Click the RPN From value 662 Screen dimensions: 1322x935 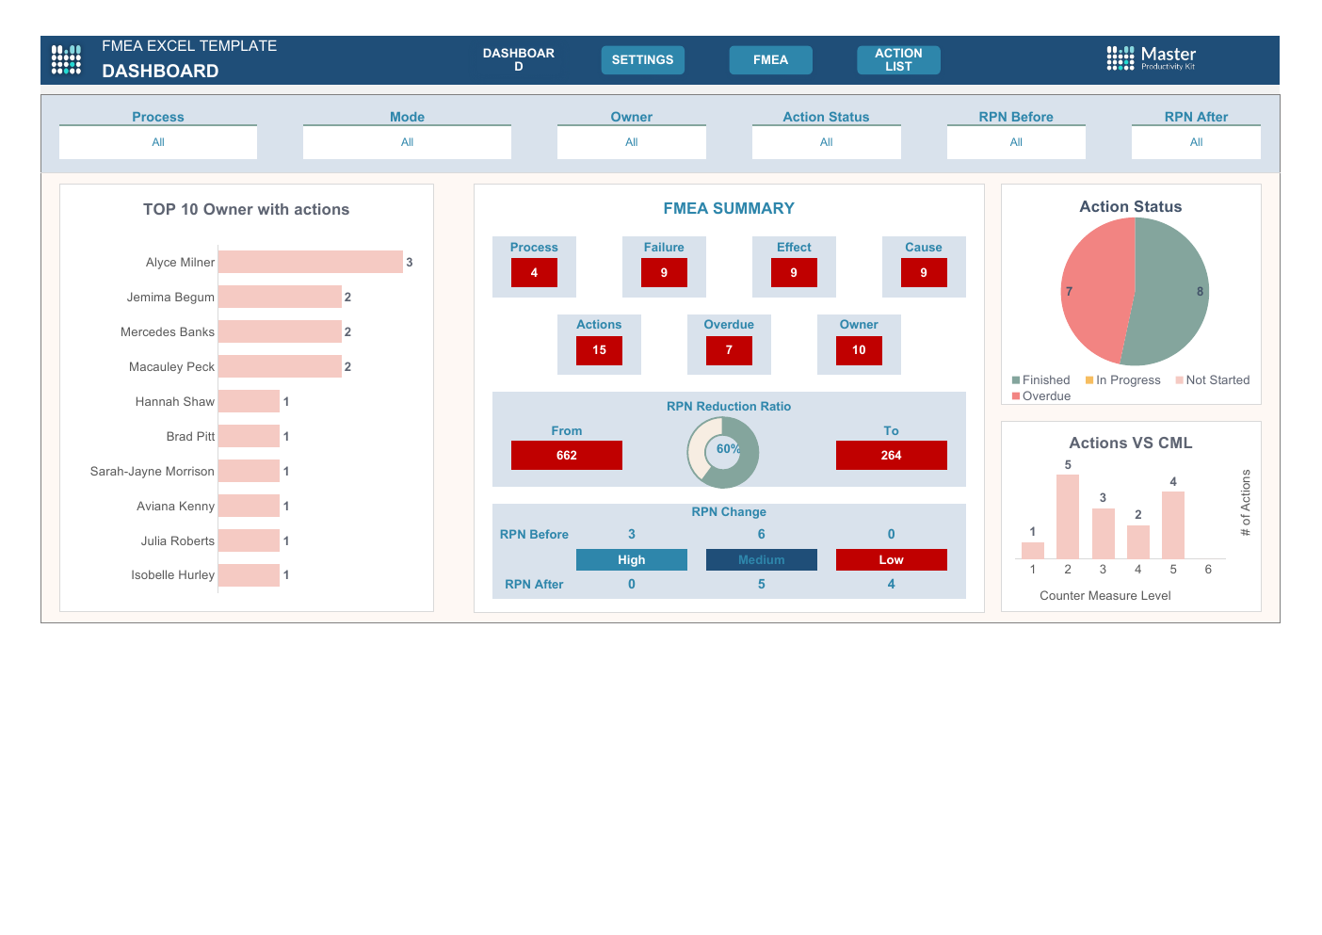567,455
